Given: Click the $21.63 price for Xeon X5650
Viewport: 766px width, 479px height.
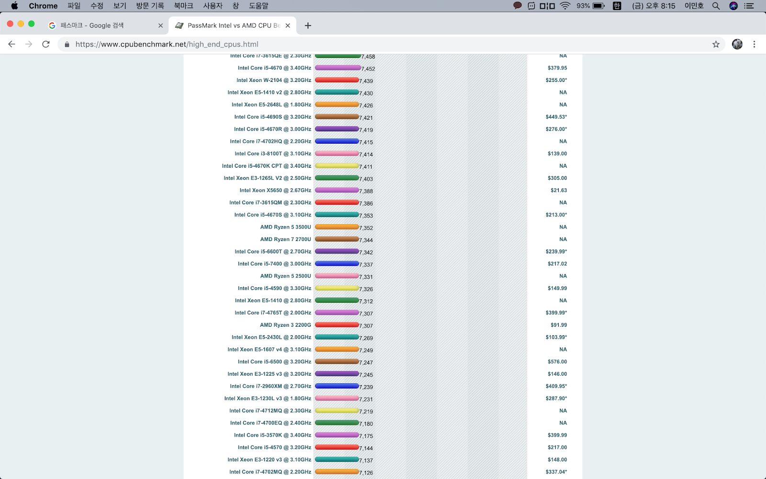Looking at the screenshot, I should coord(559,191).
